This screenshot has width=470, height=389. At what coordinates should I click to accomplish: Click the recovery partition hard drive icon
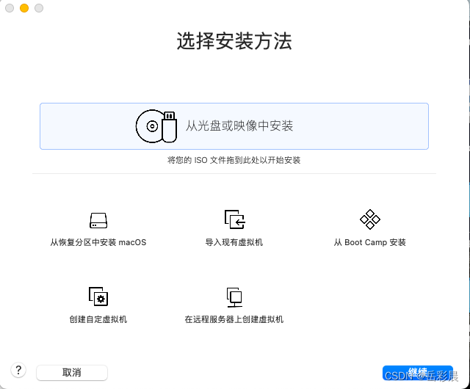98,221
